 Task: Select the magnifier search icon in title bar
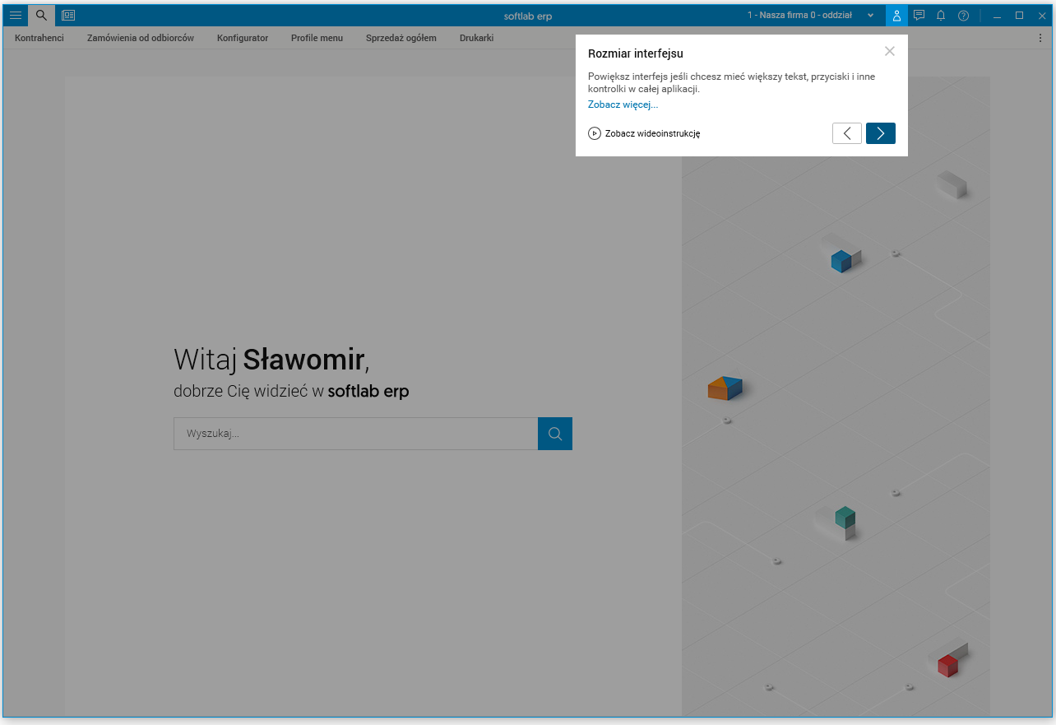point(41,16)
